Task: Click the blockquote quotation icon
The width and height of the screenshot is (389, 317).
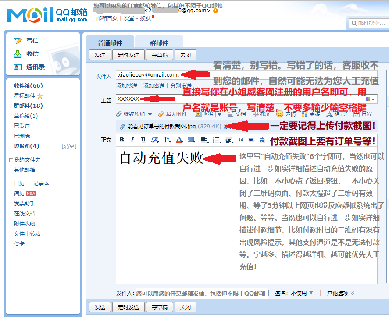Action: 240,140
